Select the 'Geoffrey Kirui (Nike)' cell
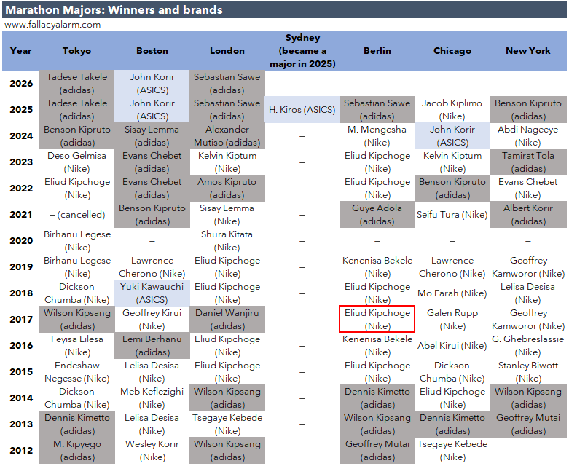Image resolution: width=569 pixels, height=466 pixels. [x=152, y=319]
